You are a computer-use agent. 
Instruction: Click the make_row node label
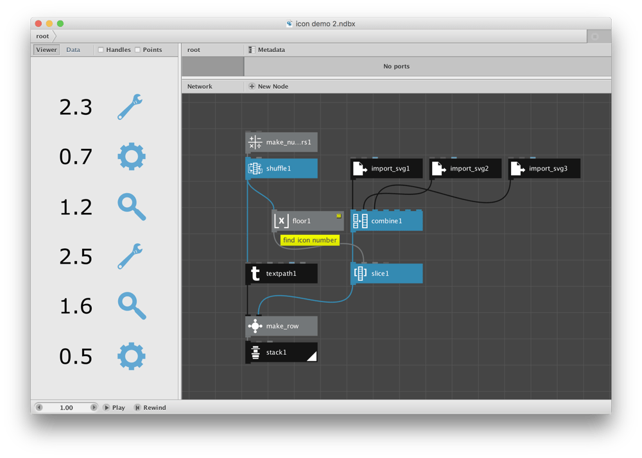coord(282,327)
